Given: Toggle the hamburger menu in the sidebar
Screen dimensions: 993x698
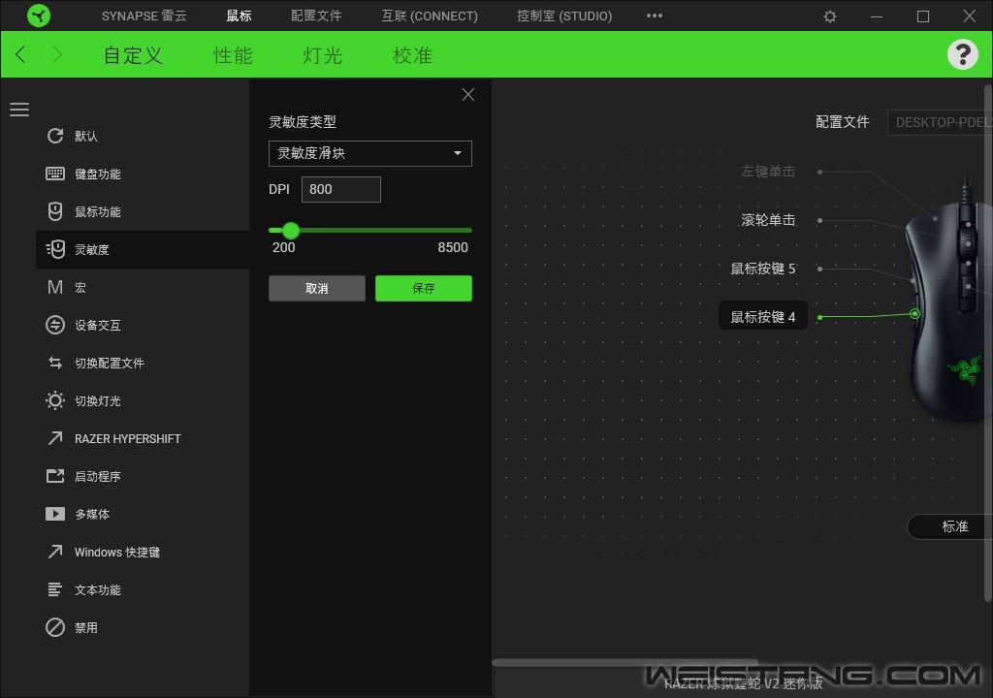Looking at the screenshot, I should [x=19, y=110].
